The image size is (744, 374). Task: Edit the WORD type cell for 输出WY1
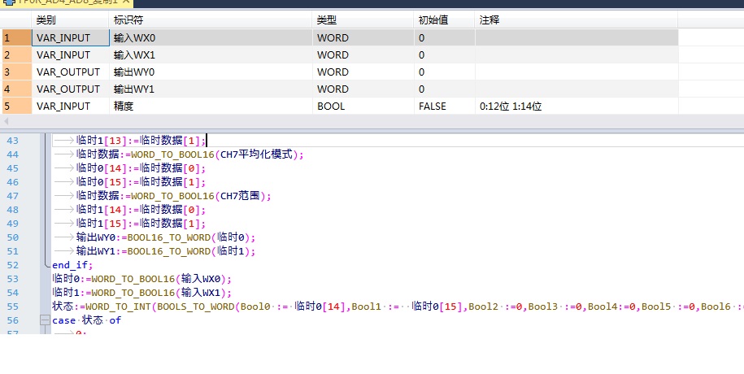(363, 89)
